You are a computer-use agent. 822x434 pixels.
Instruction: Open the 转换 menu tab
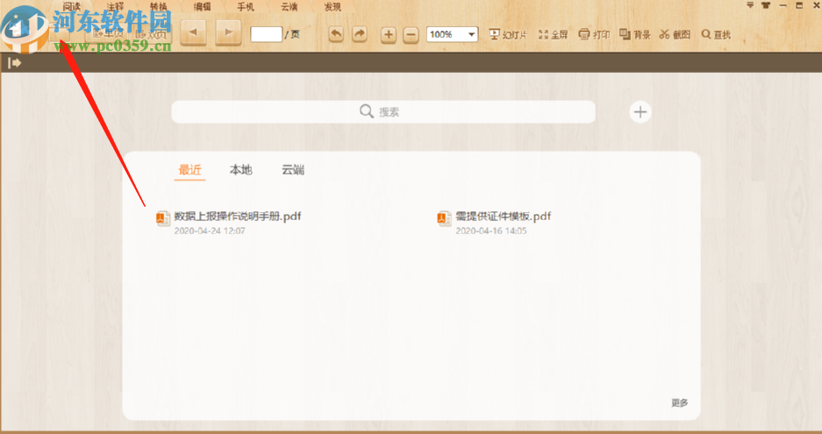coord(158,7)
